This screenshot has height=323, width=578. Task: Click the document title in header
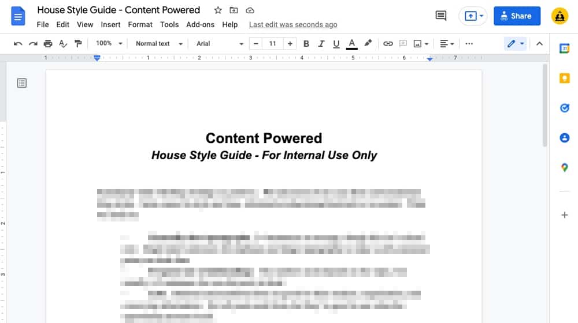pos(118,10)
